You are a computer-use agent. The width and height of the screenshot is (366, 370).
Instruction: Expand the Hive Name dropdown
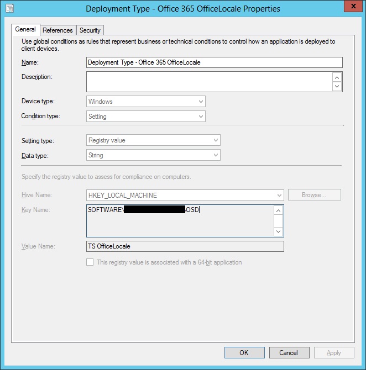pos(185,195)
